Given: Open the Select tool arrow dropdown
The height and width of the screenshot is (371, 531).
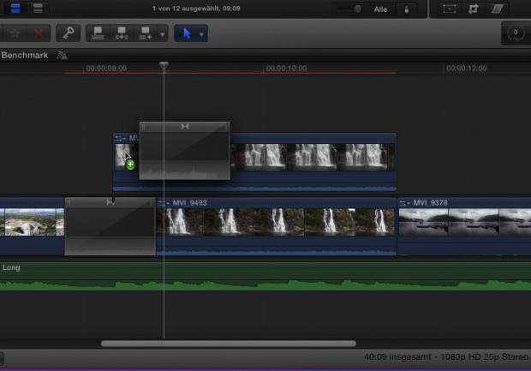Looking at the screenshot, I should [x=202, y=34].
